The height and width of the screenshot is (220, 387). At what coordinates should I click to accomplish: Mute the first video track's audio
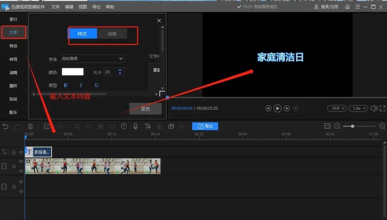[21, 171]
